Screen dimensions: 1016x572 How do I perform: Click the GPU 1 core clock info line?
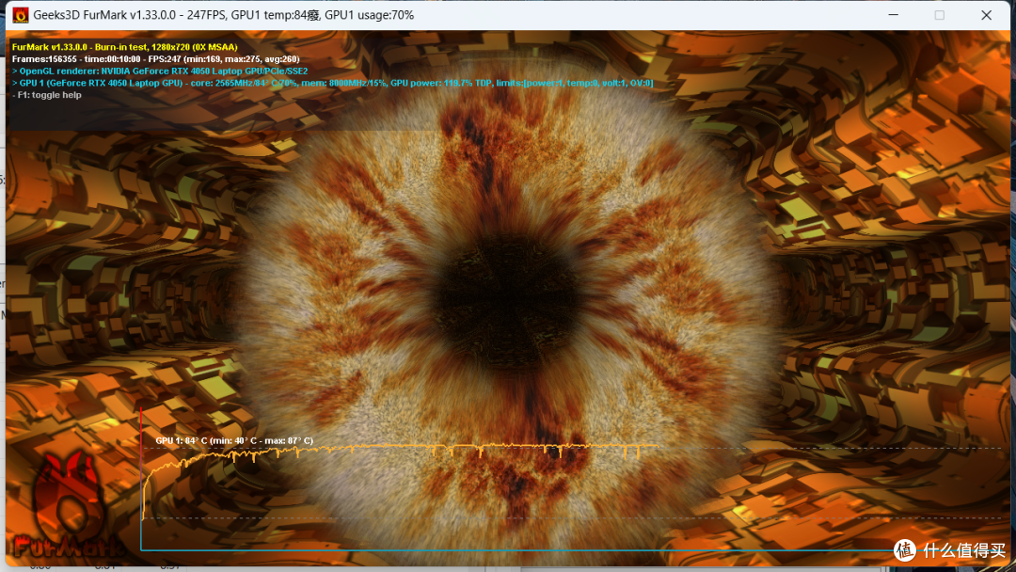tap(332, 83)
